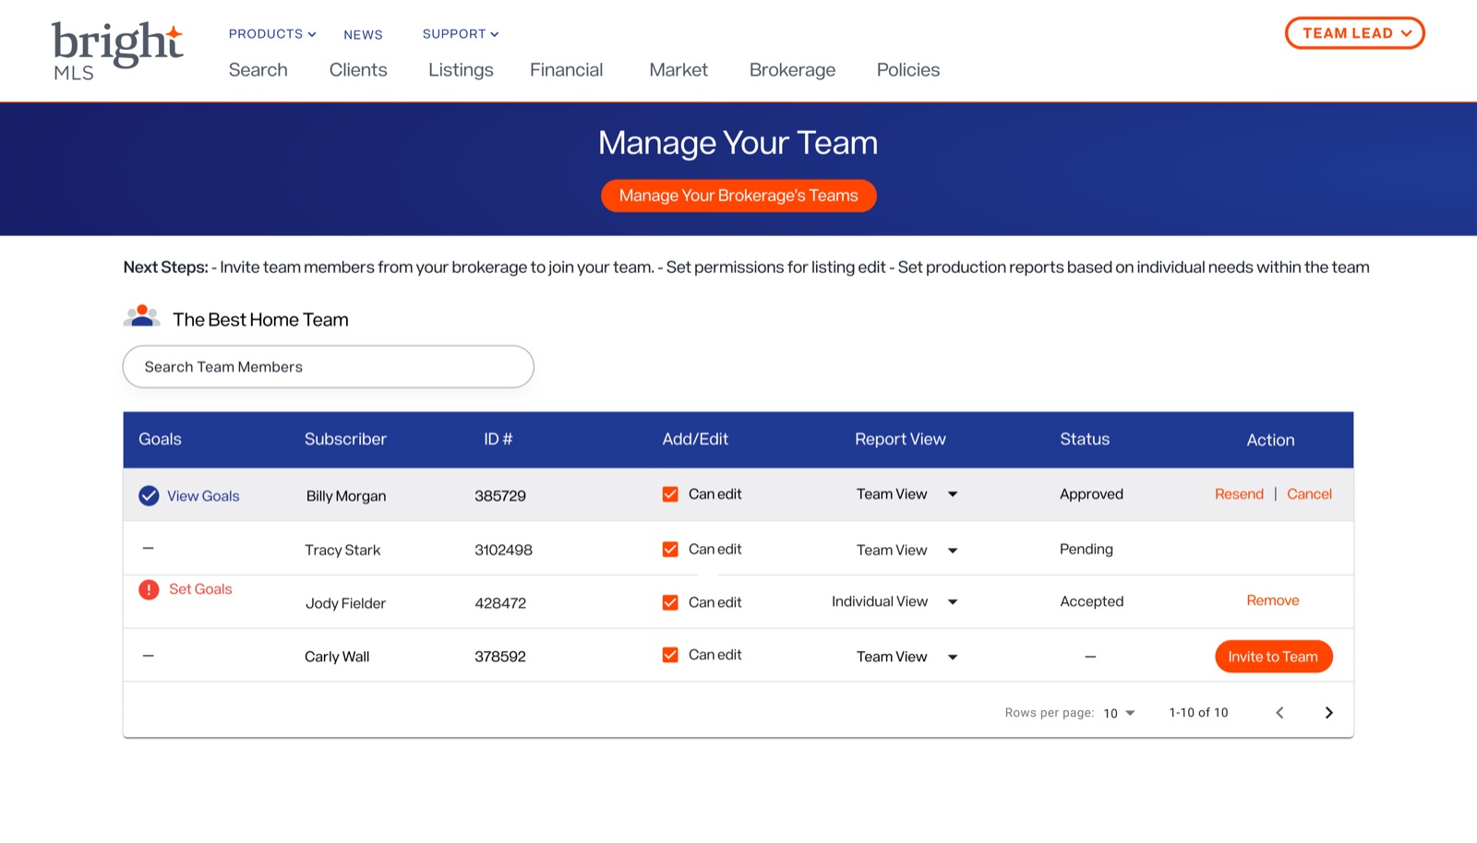Click the team group icon beside The Best Home Team
Screen dimensions: 1477x843
141,316
